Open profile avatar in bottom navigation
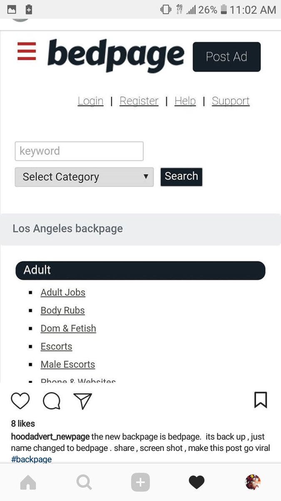The height and width of the screenshot is (501, 281). pyautogui.click(x=253, y=482)
